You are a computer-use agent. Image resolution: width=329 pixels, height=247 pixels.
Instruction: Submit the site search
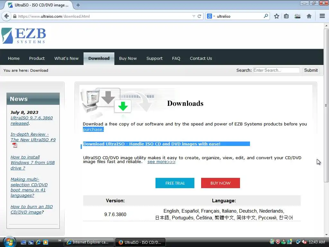(311, 70)
